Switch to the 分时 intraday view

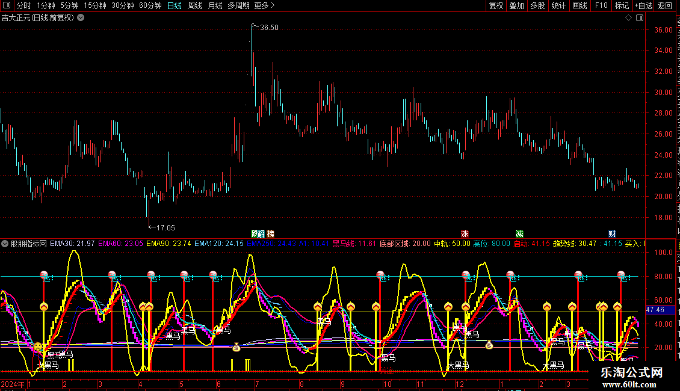[24, 5]
